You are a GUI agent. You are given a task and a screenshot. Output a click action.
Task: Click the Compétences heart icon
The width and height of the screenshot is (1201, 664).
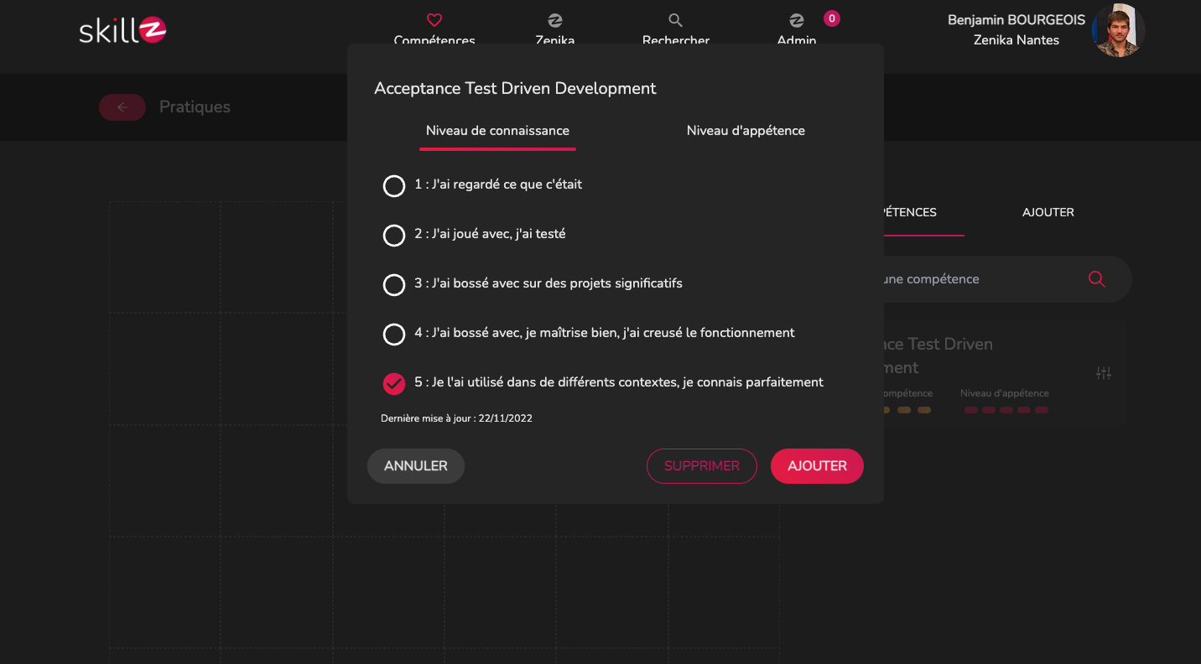434,19
